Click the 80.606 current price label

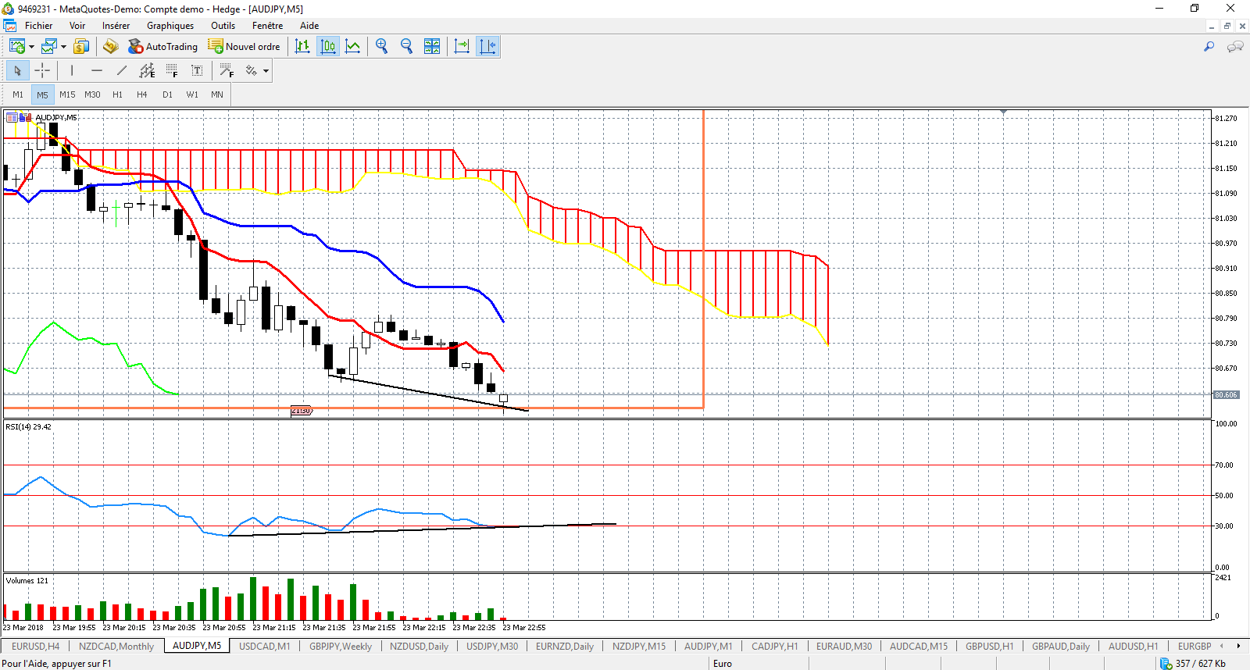coord(1226,395)
